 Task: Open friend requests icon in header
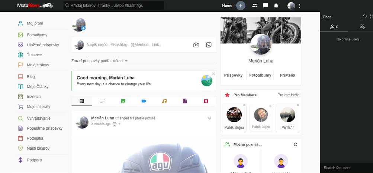tap(255, 6)
